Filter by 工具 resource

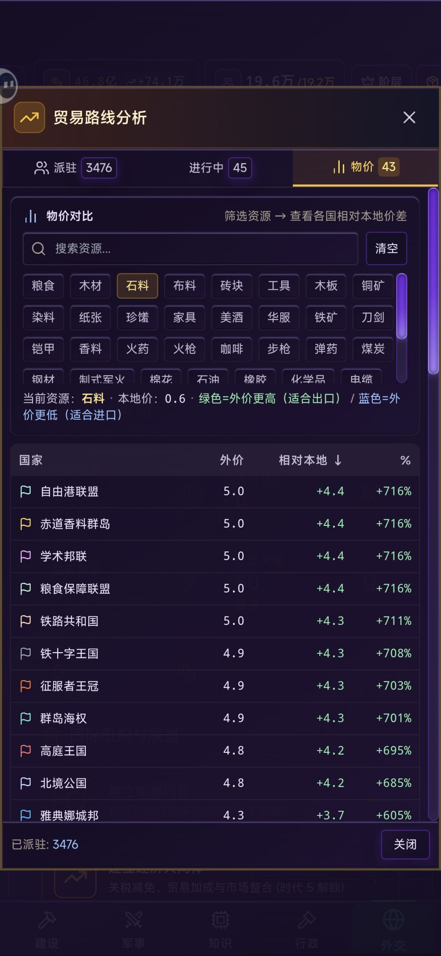click(x=279, y=286)
